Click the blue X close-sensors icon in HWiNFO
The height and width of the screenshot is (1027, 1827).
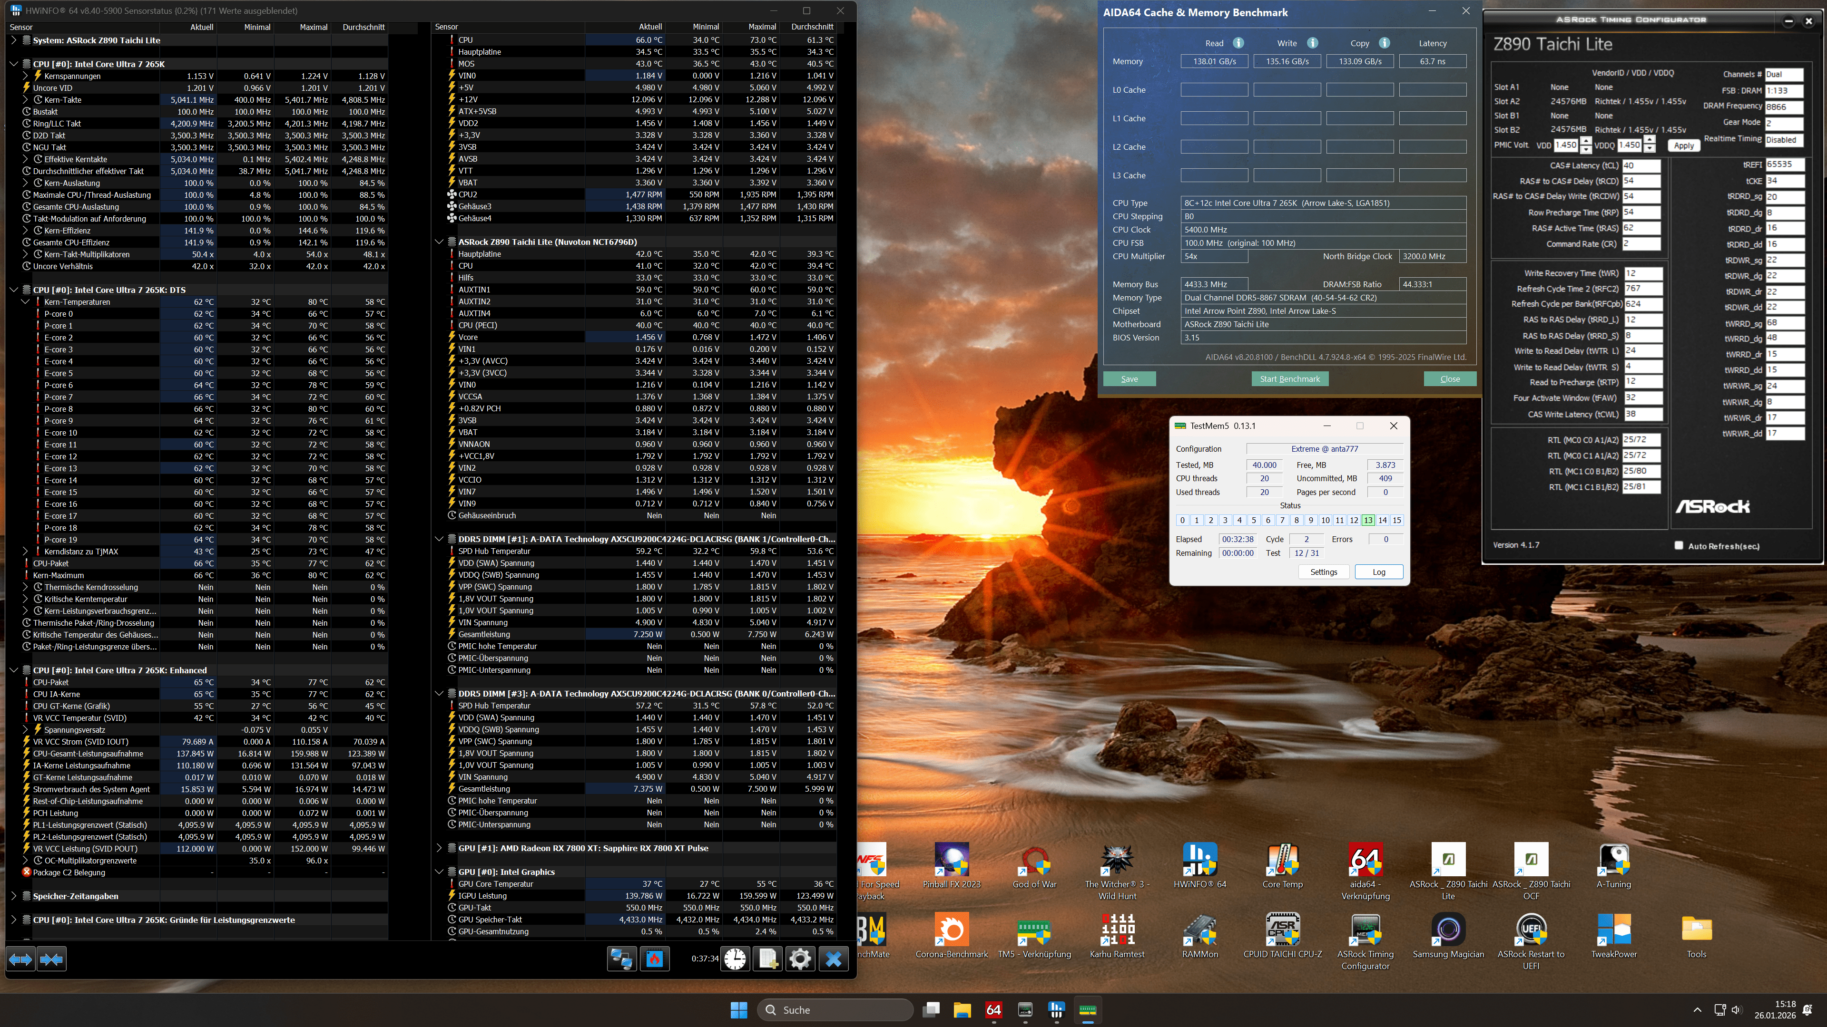click(834, 959)
